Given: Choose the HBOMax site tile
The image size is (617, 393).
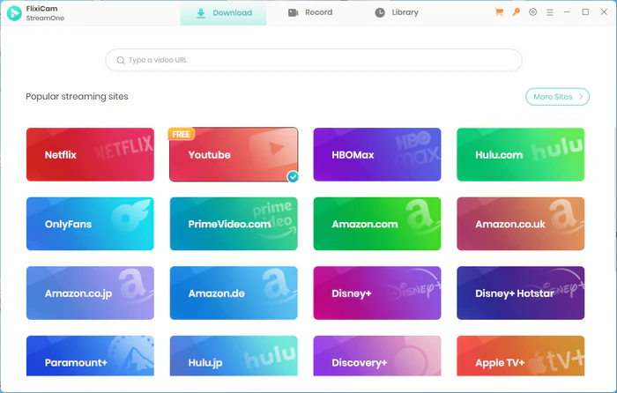Looking at the screenshot, I should pyautogui.click(x=376, y=154).
